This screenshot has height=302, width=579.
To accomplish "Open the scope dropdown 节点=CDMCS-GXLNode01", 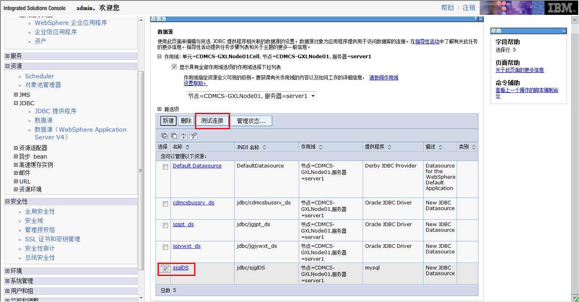I will 251,96.
